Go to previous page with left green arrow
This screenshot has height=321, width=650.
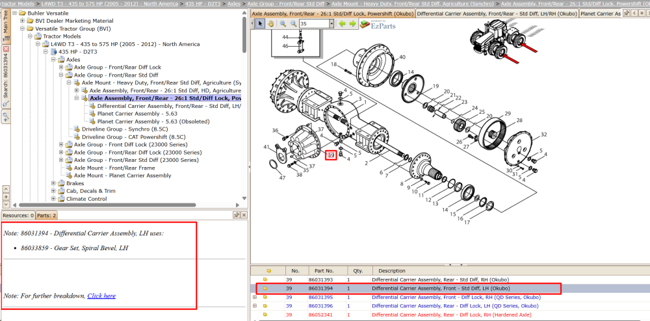pyautogui.click(x=343, y=23)
